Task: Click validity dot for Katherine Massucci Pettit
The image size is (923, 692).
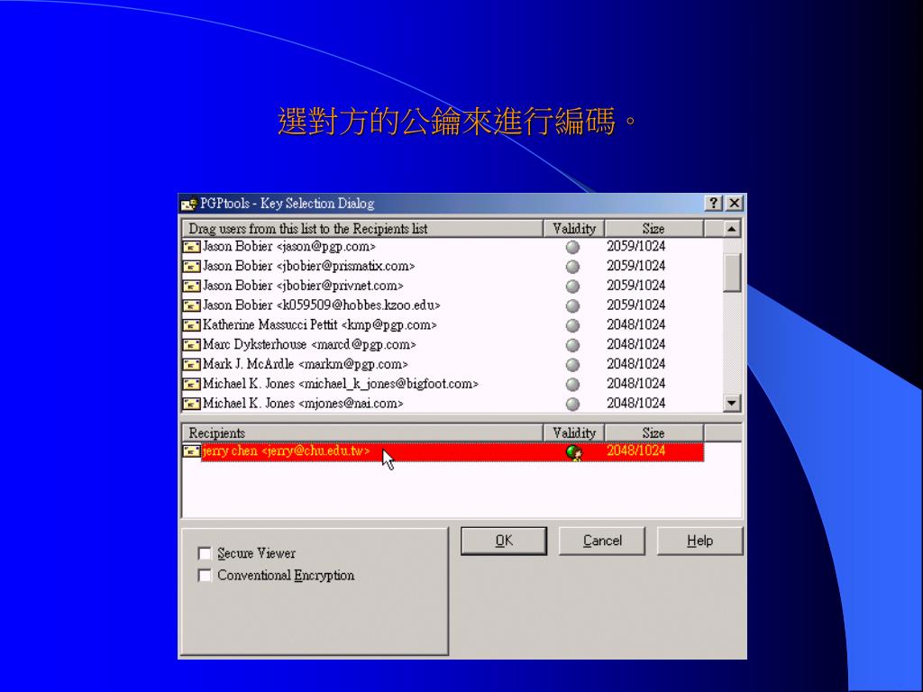Action: 572,325
